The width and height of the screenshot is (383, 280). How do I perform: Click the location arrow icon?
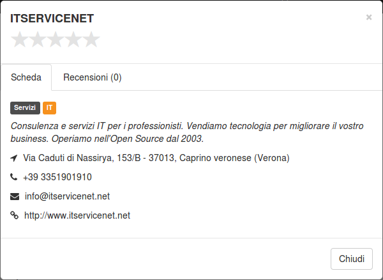click(14, 158)
